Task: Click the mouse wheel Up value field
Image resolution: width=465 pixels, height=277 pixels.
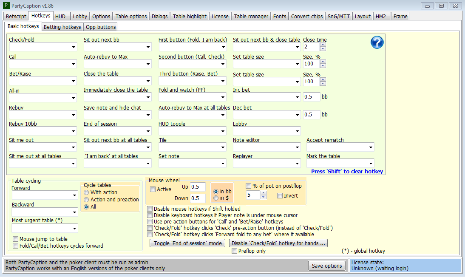Action: (198, 187)
